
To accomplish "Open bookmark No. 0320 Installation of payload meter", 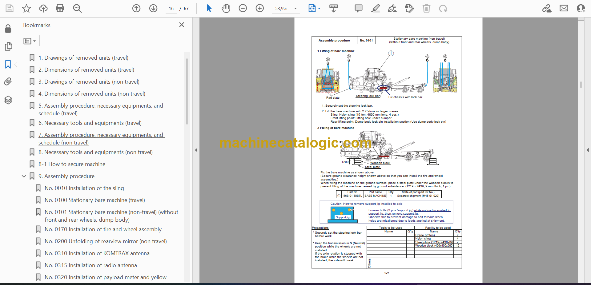I will tap(105, 277).
